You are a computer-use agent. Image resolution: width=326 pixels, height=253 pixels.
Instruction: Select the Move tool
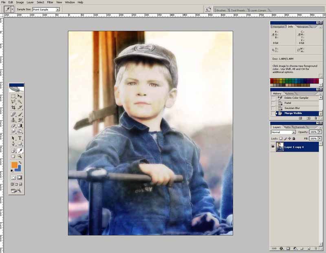click(x=20, y=96)
